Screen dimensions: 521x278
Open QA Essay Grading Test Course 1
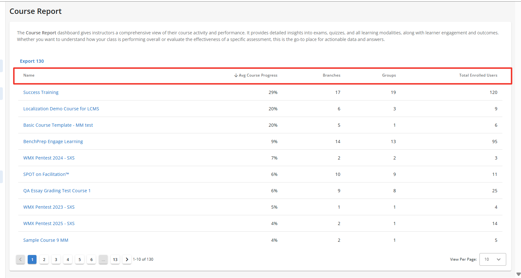[57, 191]
